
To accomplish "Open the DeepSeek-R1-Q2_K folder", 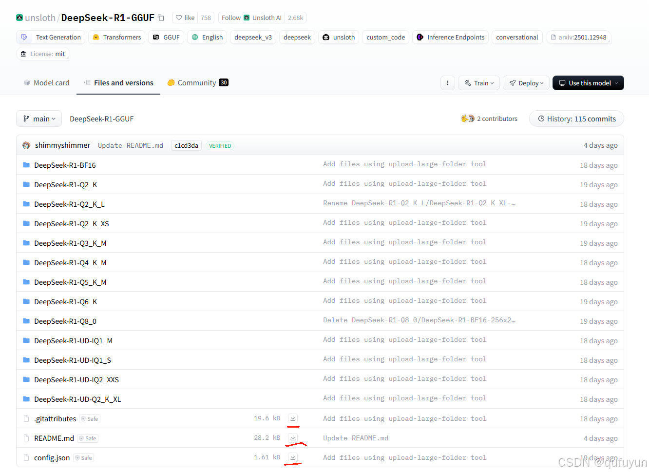I will (x=66, y=185).
